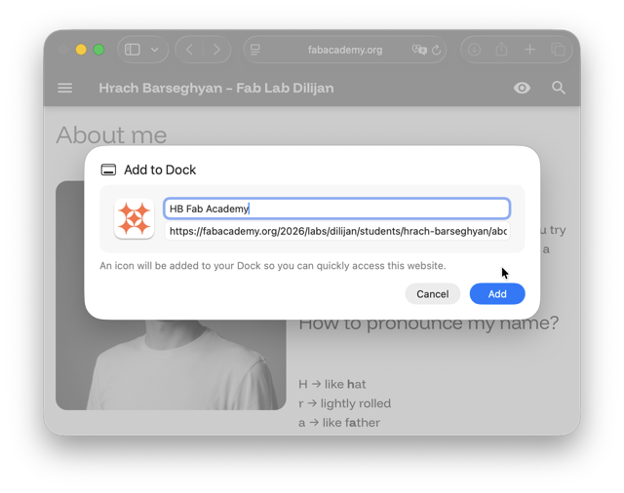Screen dimensions: 624x493
Task: Click the Hrach Barseghyan – Fab Lab Dilijan title
Action: tap(216, 88)
